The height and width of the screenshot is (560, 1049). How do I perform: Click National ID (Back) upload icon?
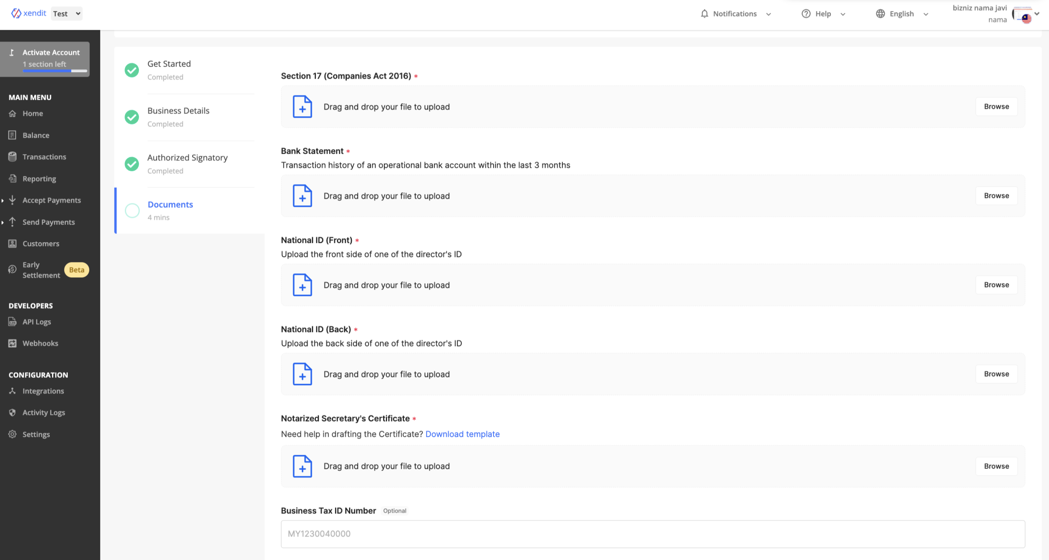pos(302,374)
